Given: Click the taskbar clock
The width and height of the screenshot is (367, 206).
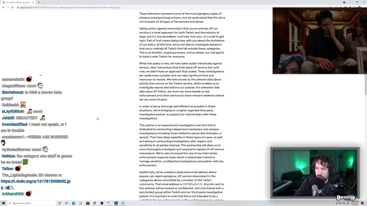Looking at the screenshot, I should (x=354, y=203).
